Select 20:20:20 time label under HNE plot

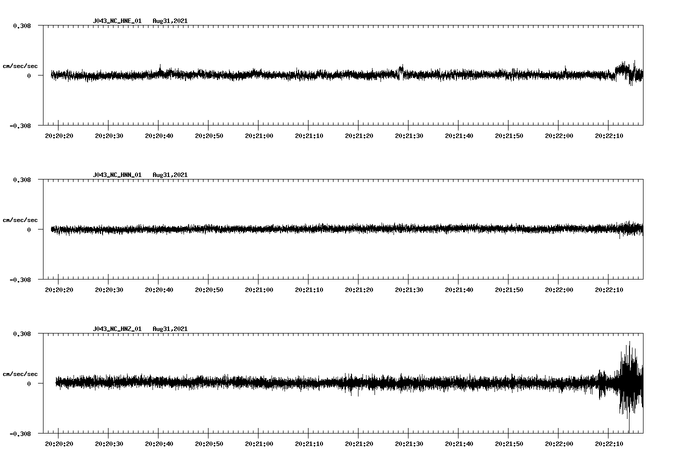[x=59, y=135]
